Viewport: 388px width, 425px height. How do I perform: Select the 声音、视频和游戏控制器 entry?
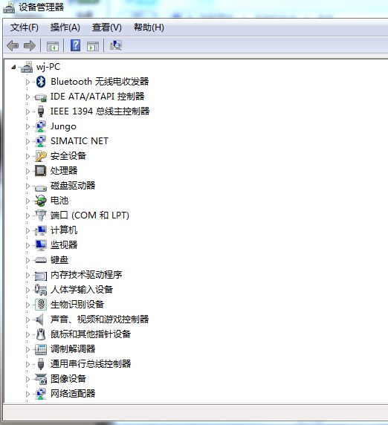click(100, 319)
